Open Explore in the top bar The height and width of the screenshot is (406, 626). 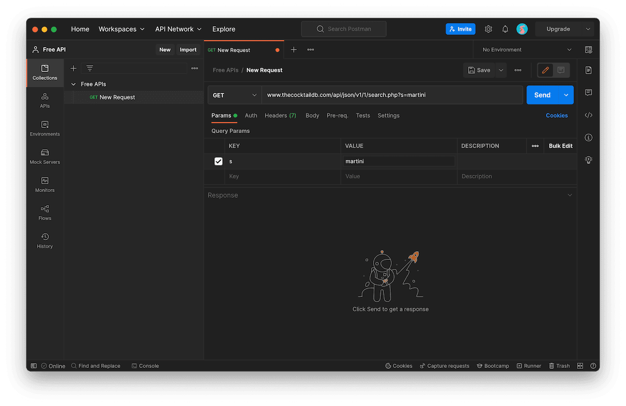click(224, 29)
